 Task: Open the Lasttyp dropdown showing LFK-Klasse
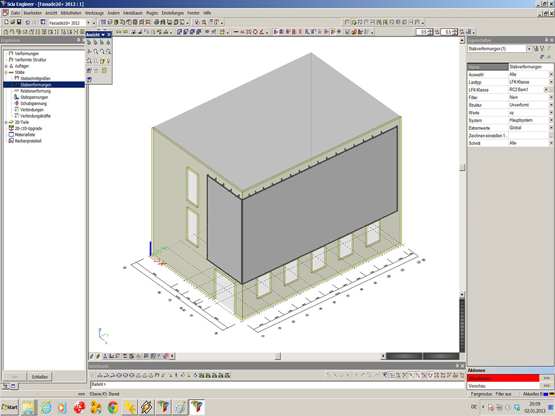pos(551,83)
